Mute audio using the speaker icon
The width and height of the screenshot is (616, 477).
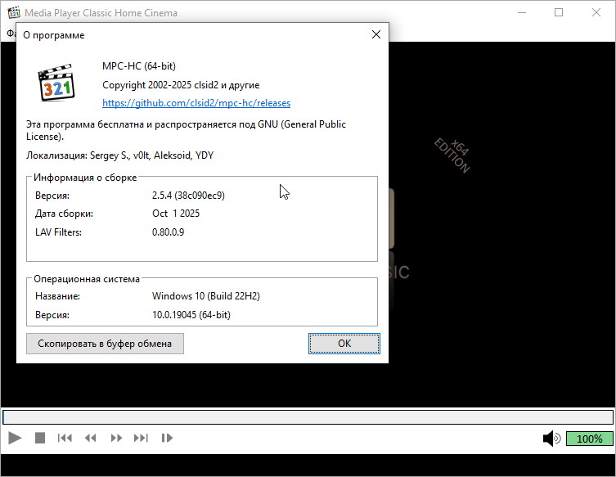pyautogui.click(x=551, y=439)
